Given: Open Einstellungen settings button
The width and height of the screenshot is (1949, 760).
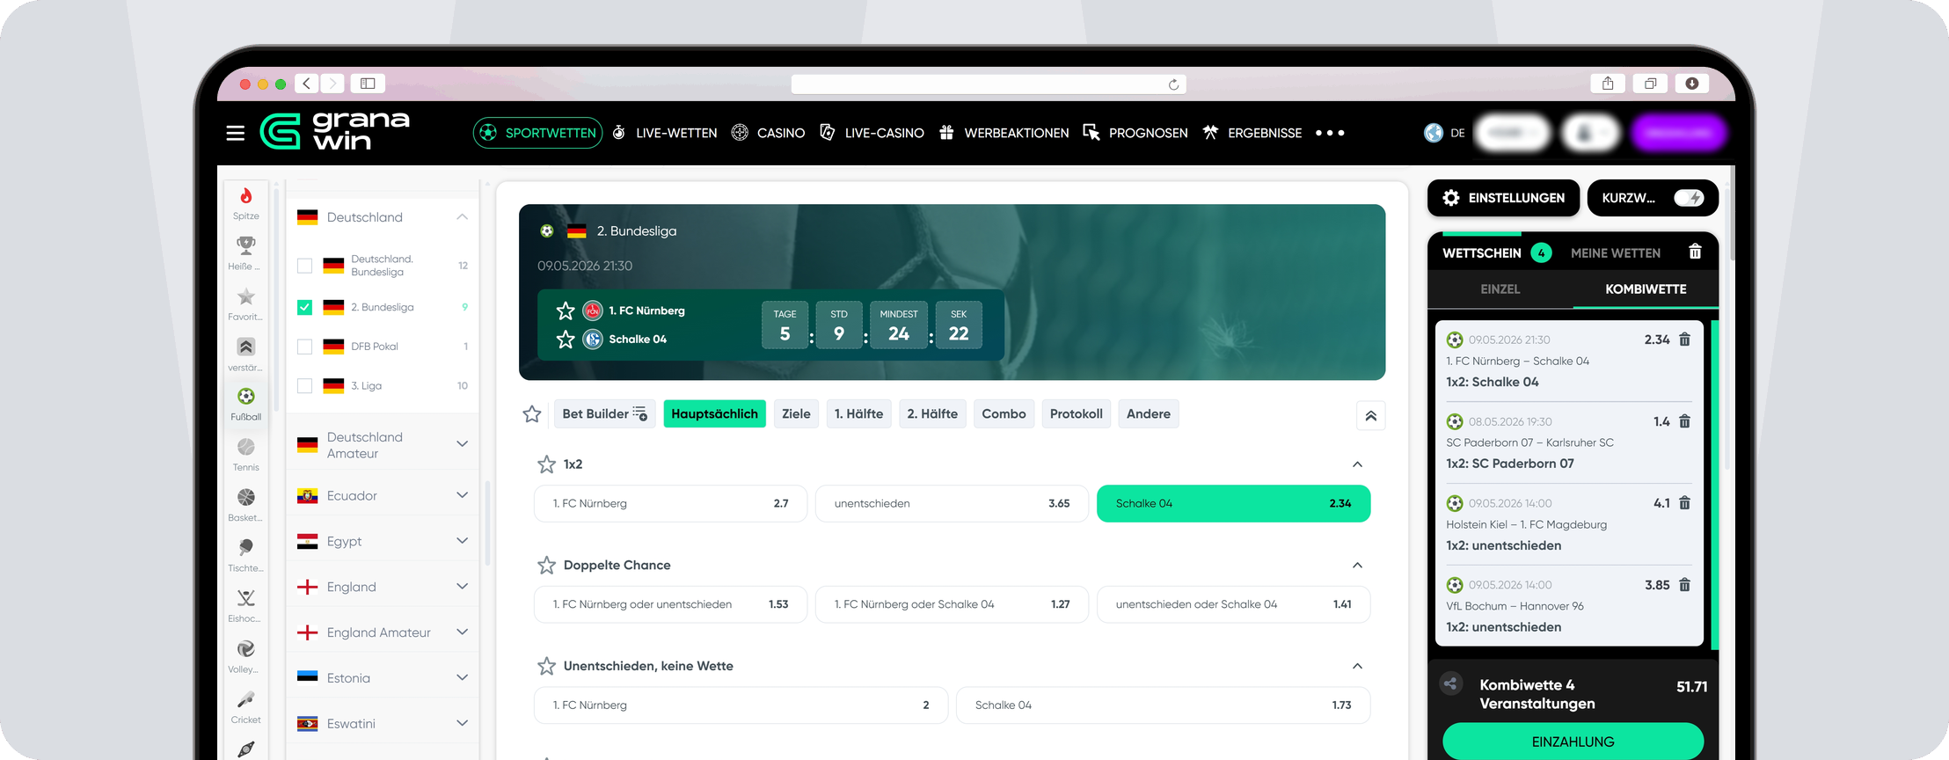Looking at the screenshot, I should coord(1503,198).
